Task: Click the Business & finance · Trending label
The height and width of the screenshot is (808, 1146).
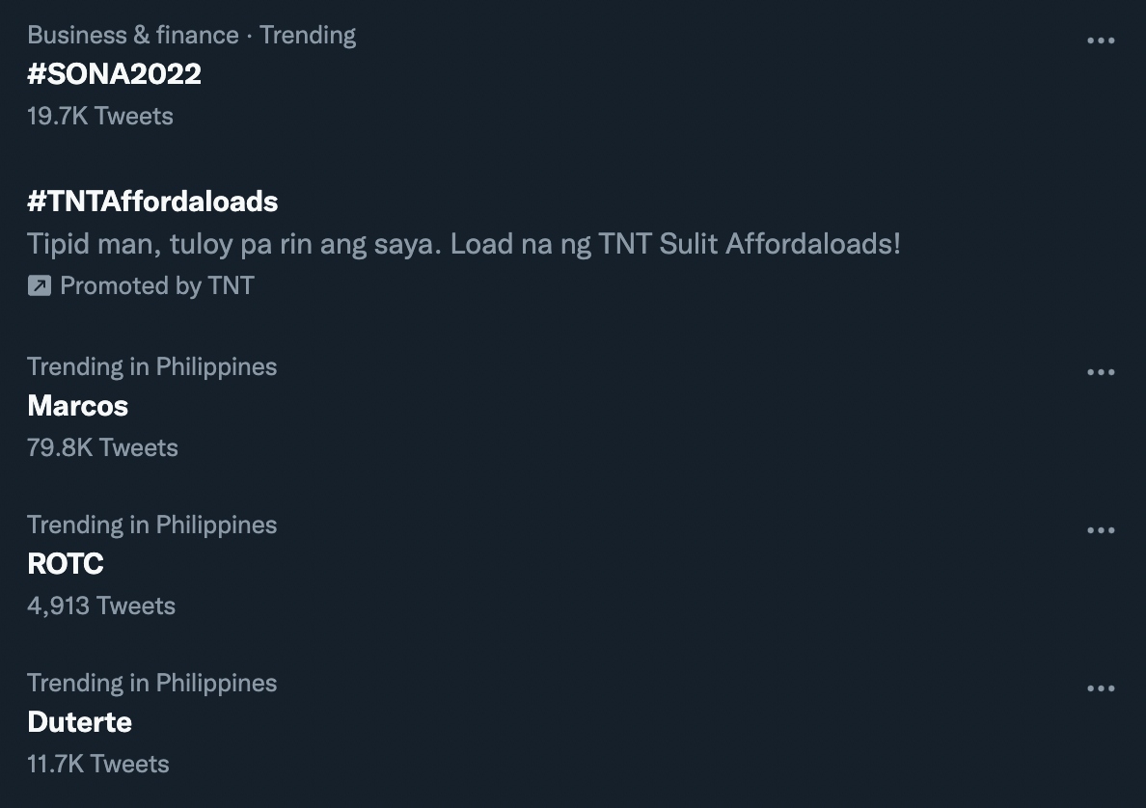Action: click(x=192, y=35)
